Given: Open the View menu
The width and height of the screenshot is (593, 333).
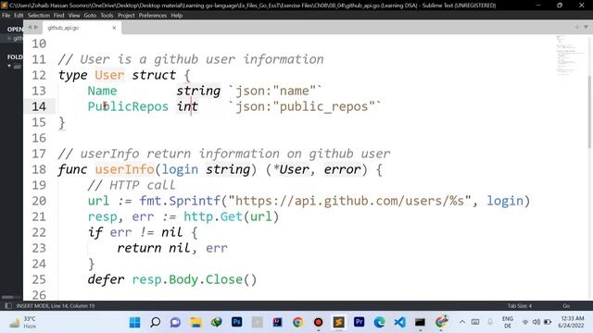Looking at the screenshot, I should [74, 16].
